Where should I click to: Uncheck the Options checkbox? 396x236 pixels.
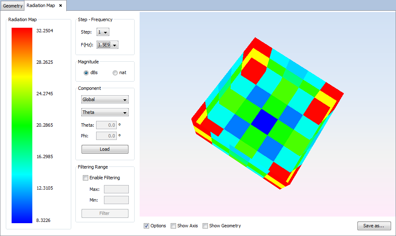pyautogui.click(x=147, y=226)
